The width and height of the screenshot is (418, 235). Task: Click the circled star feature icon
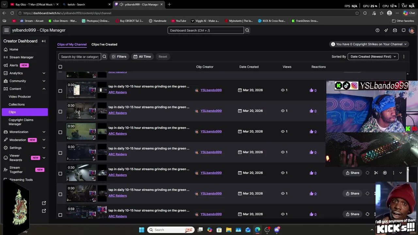tap(385, 173)
